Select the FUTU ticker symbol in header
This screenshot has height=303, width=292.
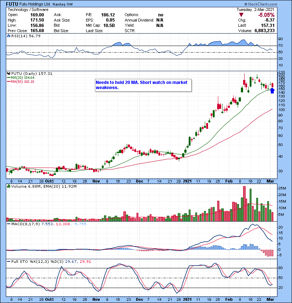pyautogui.click(x=12, y=4)
